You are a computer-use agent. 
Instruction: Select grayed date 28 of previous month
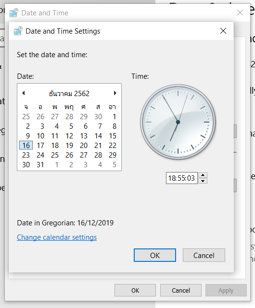(69, 116)
